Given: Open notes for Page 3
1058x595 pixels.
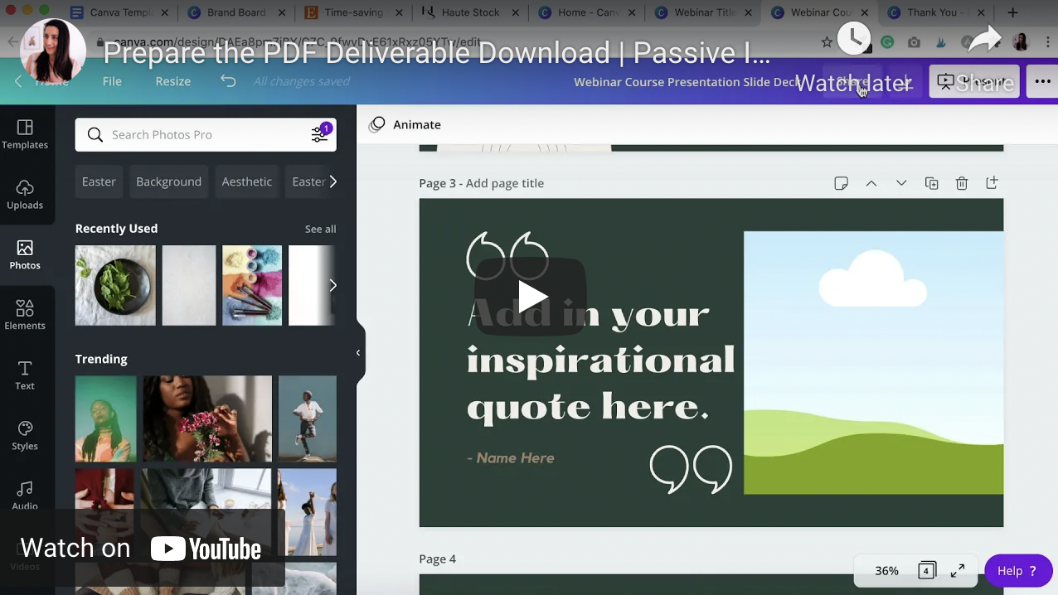Looking at the screenshot, I should coord(841,183).
